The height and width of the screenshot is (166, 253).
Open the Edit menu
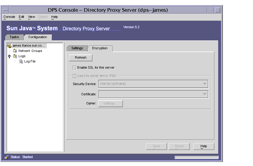(x=21, y=17)
